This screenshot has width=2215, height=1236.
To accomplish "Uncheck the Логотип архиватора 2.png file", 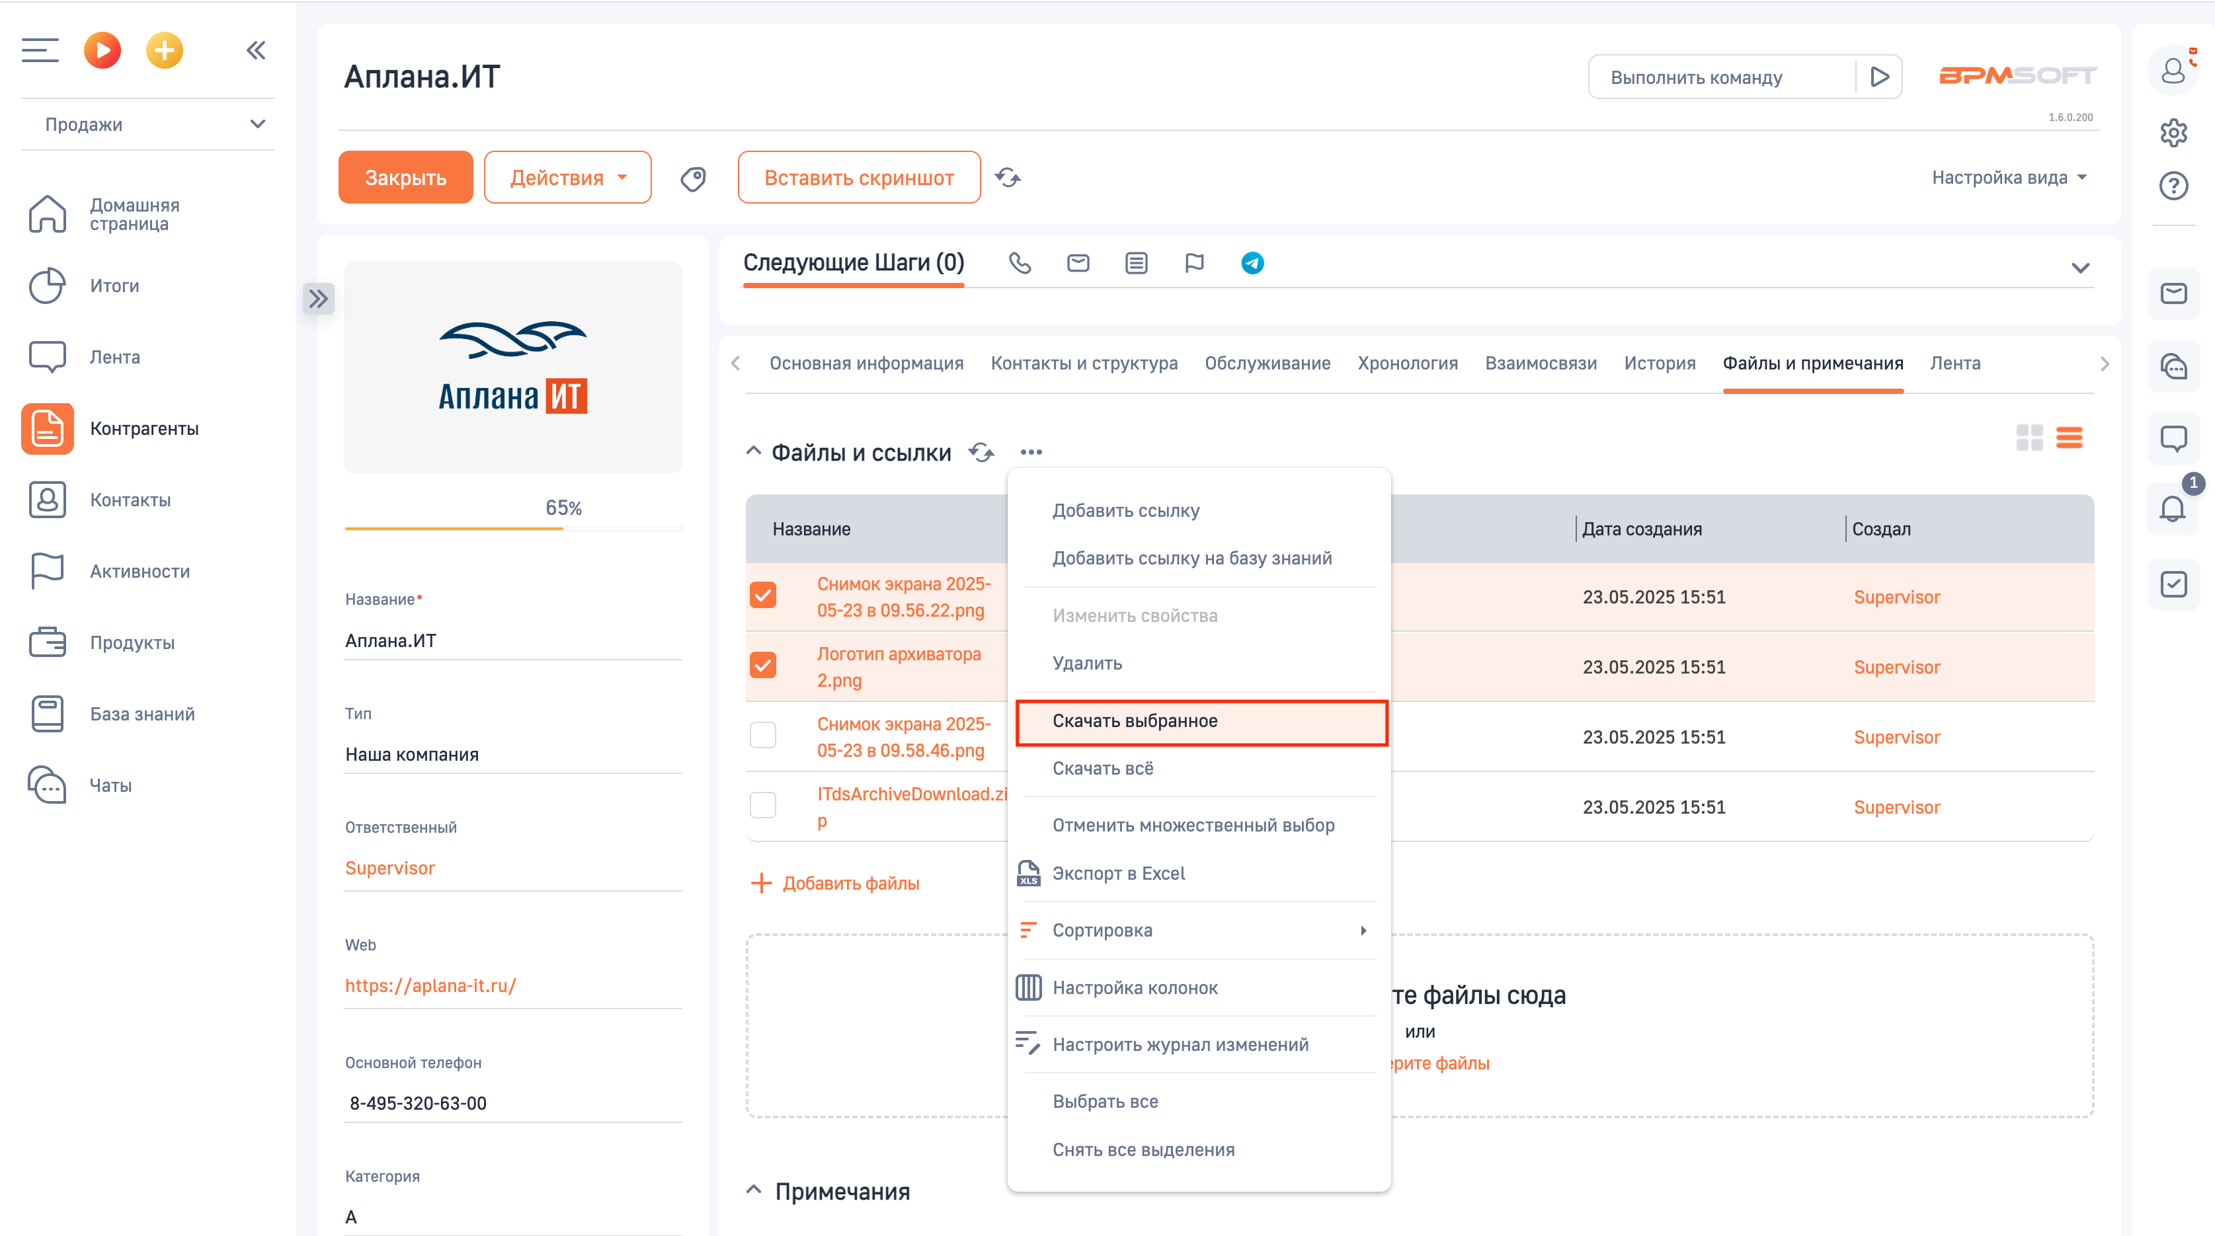I will (x=763, y=666).
